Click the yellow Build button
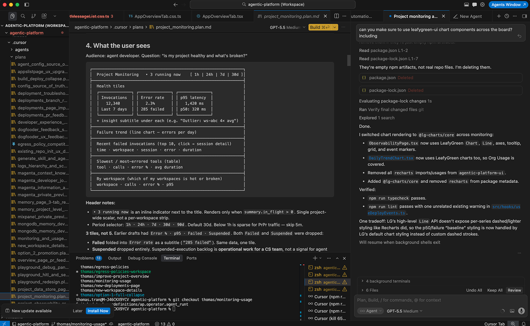The width and height of the screenshot is (530, 326). coord(320,28)
